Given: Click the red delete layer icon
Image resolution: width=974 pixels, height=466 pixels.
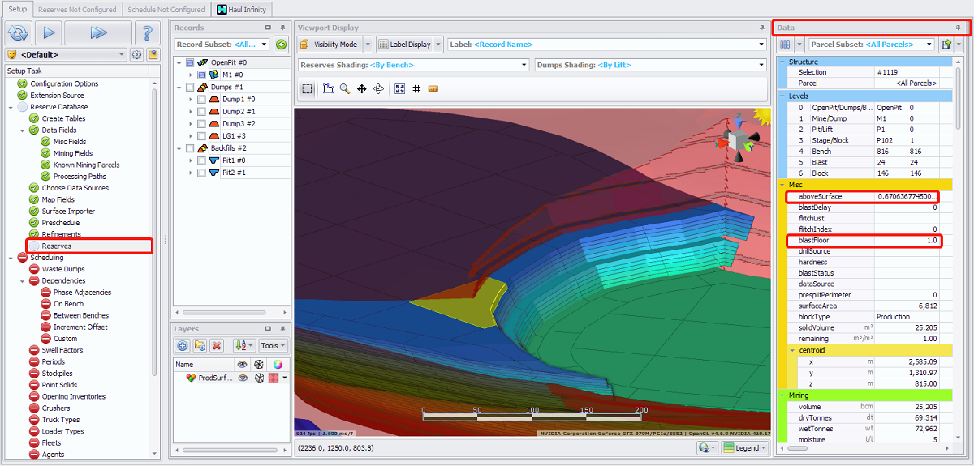Looking at the screenshot, I should pos(217,346).
